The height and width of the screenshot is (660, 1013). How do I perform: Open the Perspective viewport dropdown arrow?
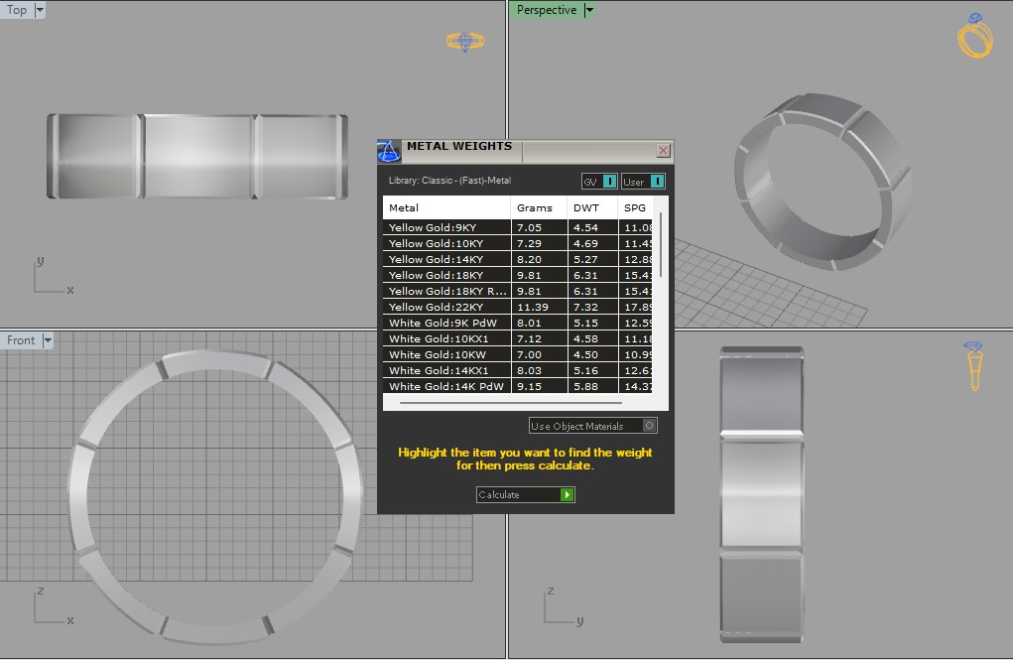pyautogui.click(x=588, y=10)
